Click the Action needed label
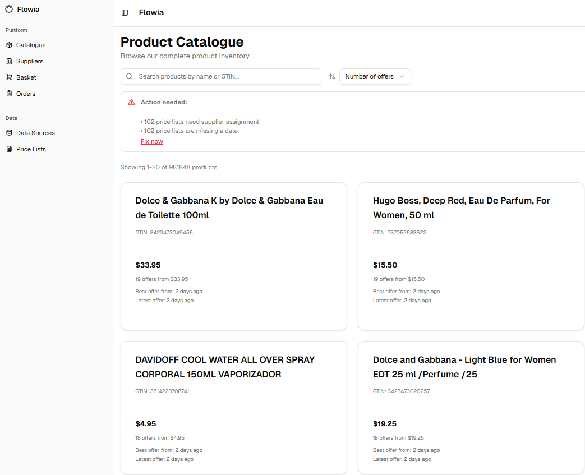This screenshot has width=585, height=475. [164, 102]
